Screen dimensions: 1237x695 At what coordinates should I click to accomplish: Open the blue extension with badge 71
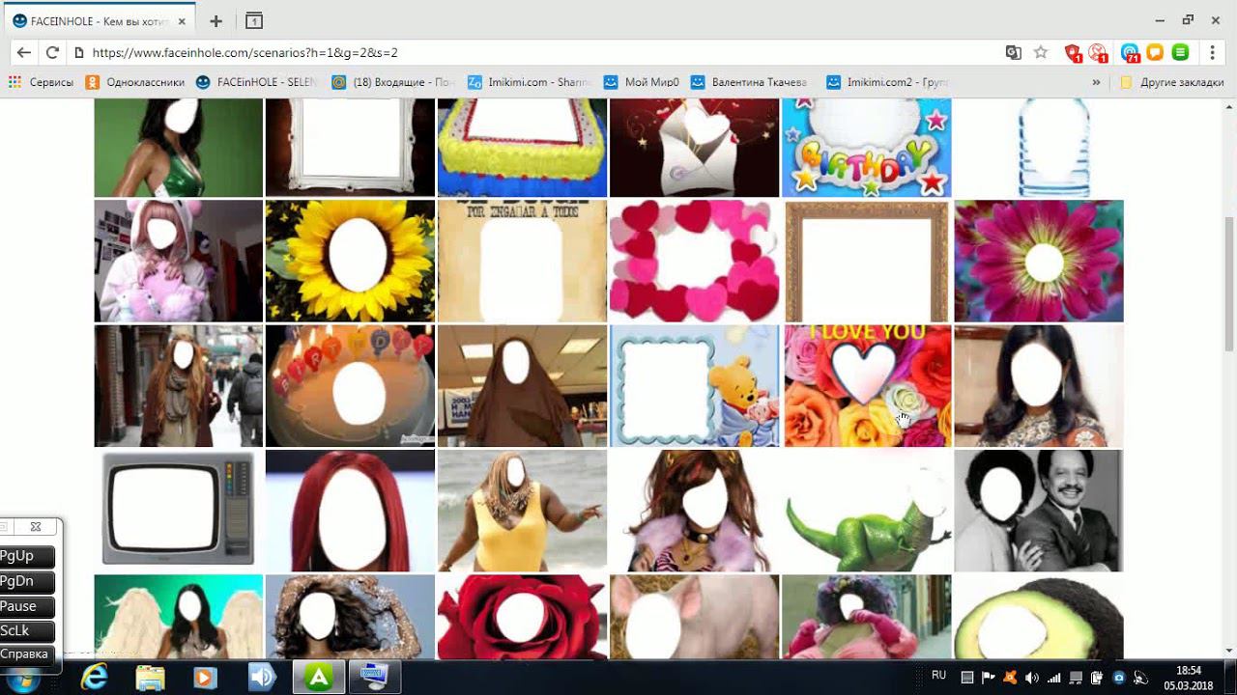(x=1130, y=53)
